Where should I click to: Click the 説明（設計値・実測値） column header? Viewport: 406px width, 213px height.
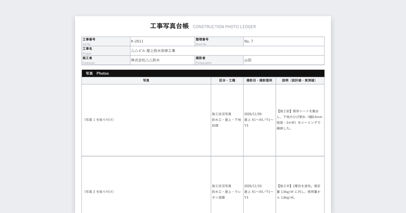tap(300, 80)
